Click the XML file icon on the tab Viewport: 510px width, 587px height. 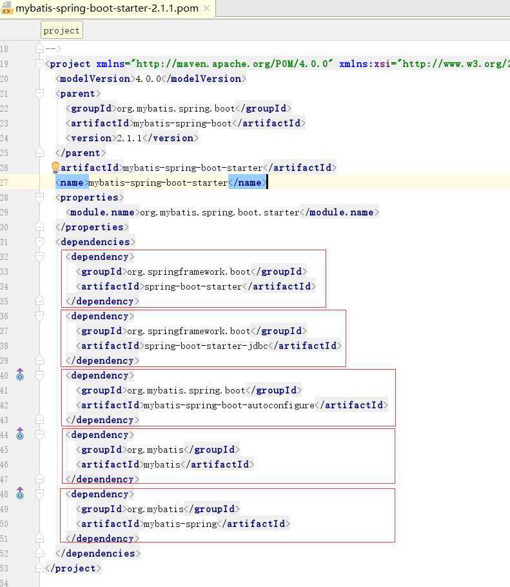6,8
